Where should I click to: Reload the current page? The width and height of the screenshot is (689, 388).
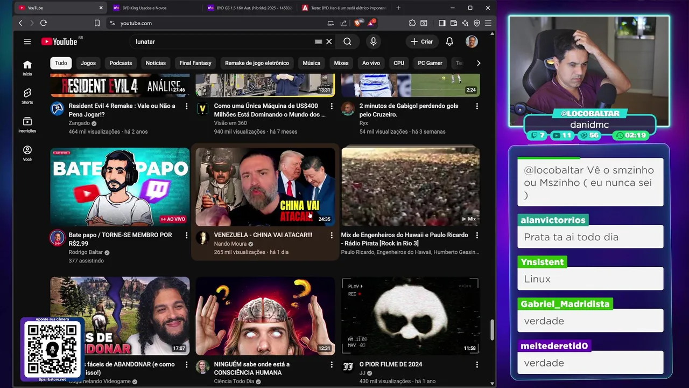click(44, 23)
